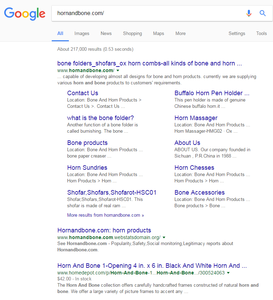Expand the dropdown arrow beside the webstatsdomain.org URL

pyautogui.click(x=164, y=238)
